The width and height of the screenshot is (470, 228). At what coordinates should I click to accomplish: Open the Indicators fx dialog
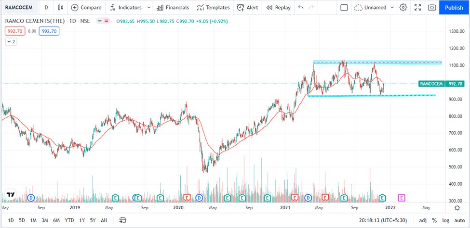tap(125, 8)
